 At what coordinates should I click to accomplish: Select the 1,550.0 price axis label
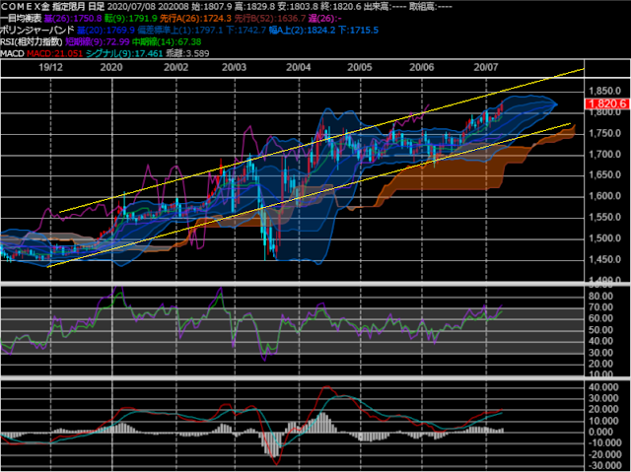pos(604,217)
